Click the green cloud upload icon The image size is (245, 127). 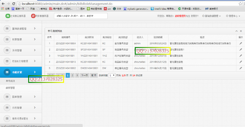[x=8, y=16]
